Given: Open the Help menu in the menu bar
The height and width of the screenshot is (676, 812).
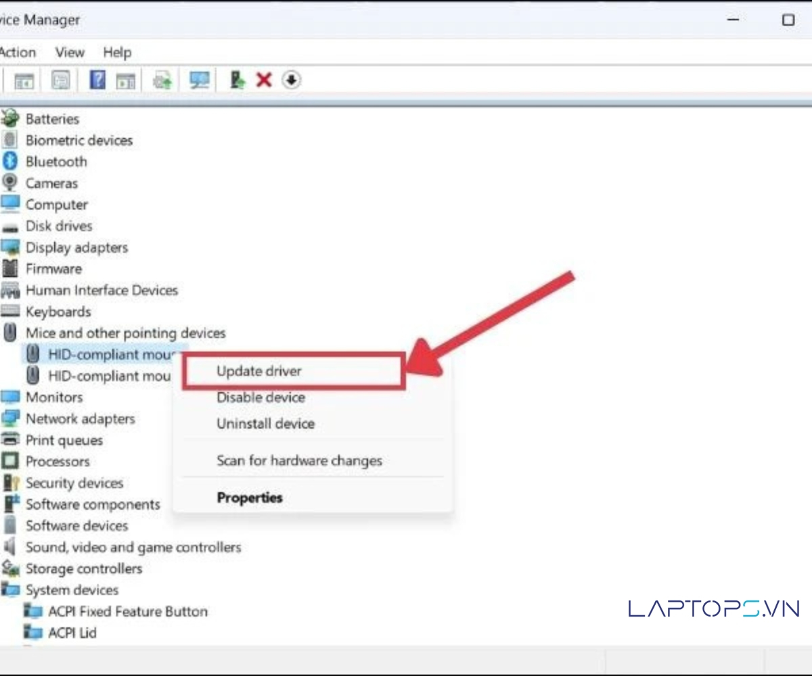Looking at the screenshot, I should coord(117,52).
